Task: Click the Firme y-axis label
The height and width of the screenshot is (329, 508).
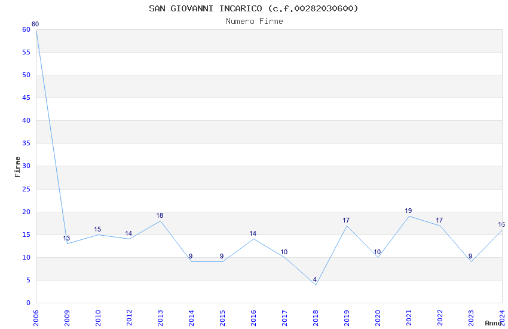Action: point(17,167)
